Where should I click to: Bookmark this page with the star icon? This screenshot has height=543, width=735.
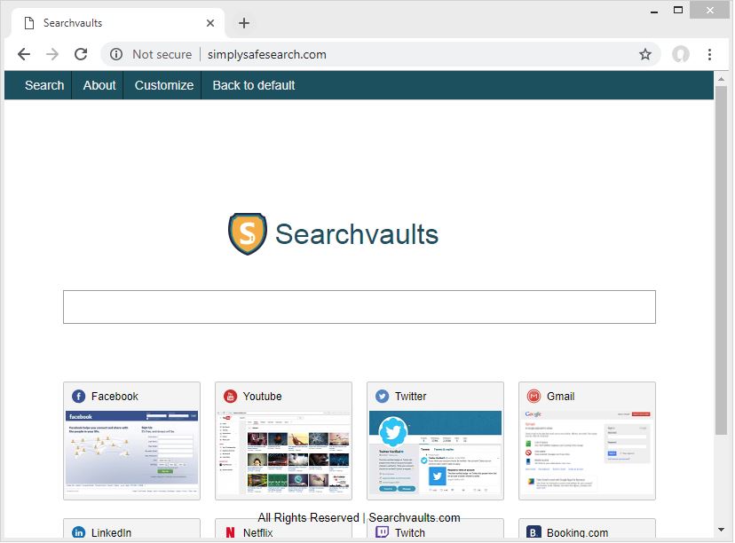(x=645, y=54)
